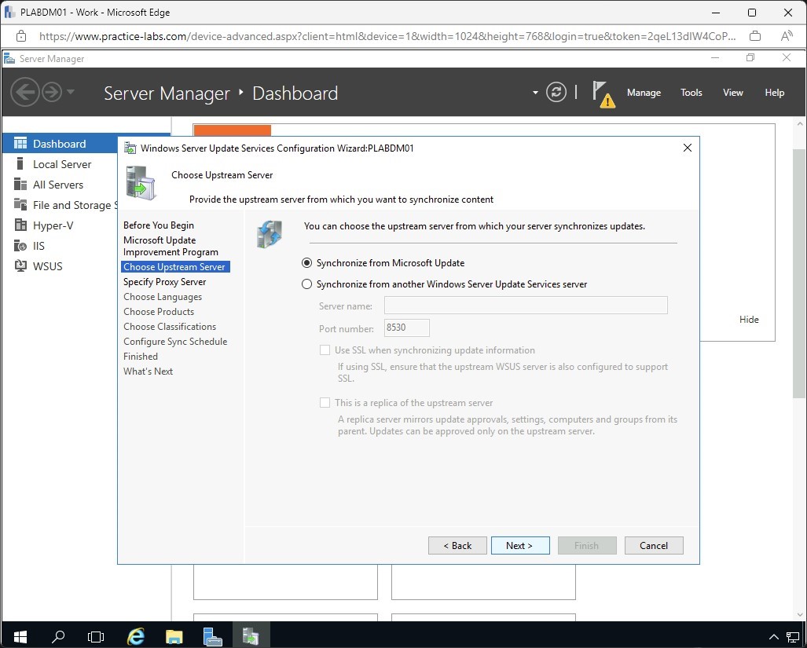Open the Tools menu
This screenshot has width=807, height=648.
point(691,93)
